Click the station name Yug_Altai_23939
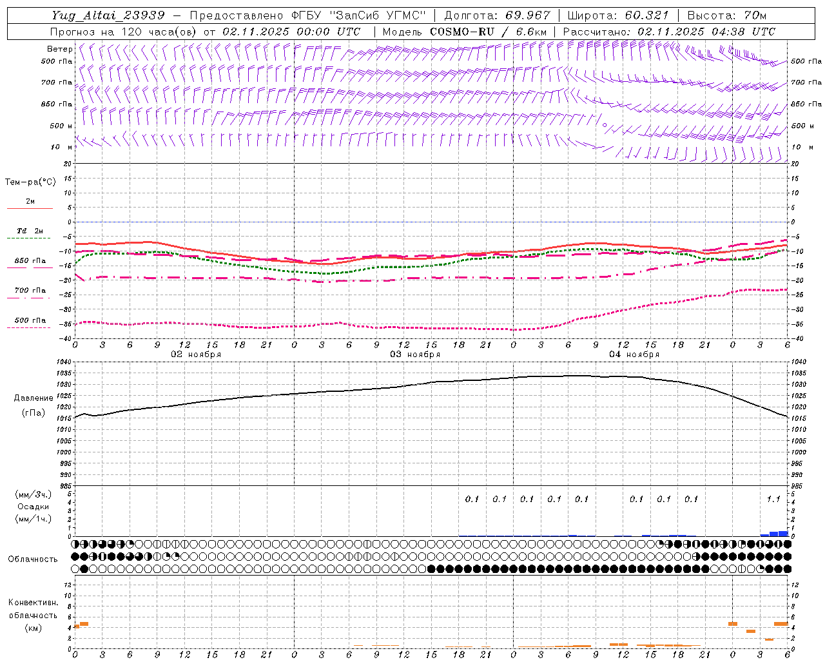 click(x=109, y=15)
